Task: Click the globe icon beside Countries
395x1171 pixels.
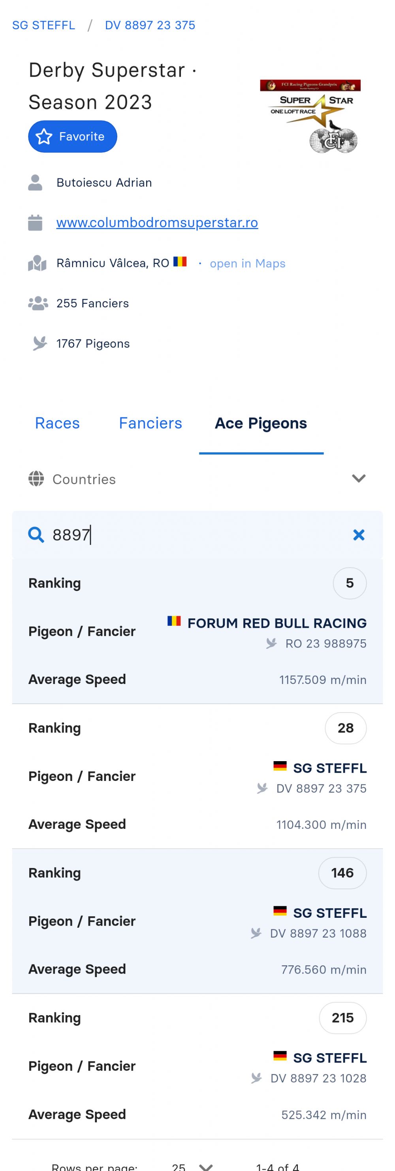Action: [36, 479]
